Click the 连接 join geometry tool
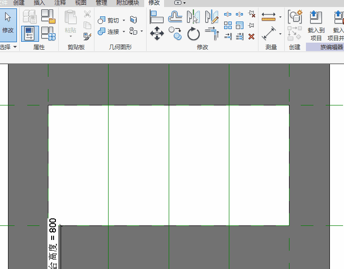This screenshot has height=269, width=344. click(109, 32)
